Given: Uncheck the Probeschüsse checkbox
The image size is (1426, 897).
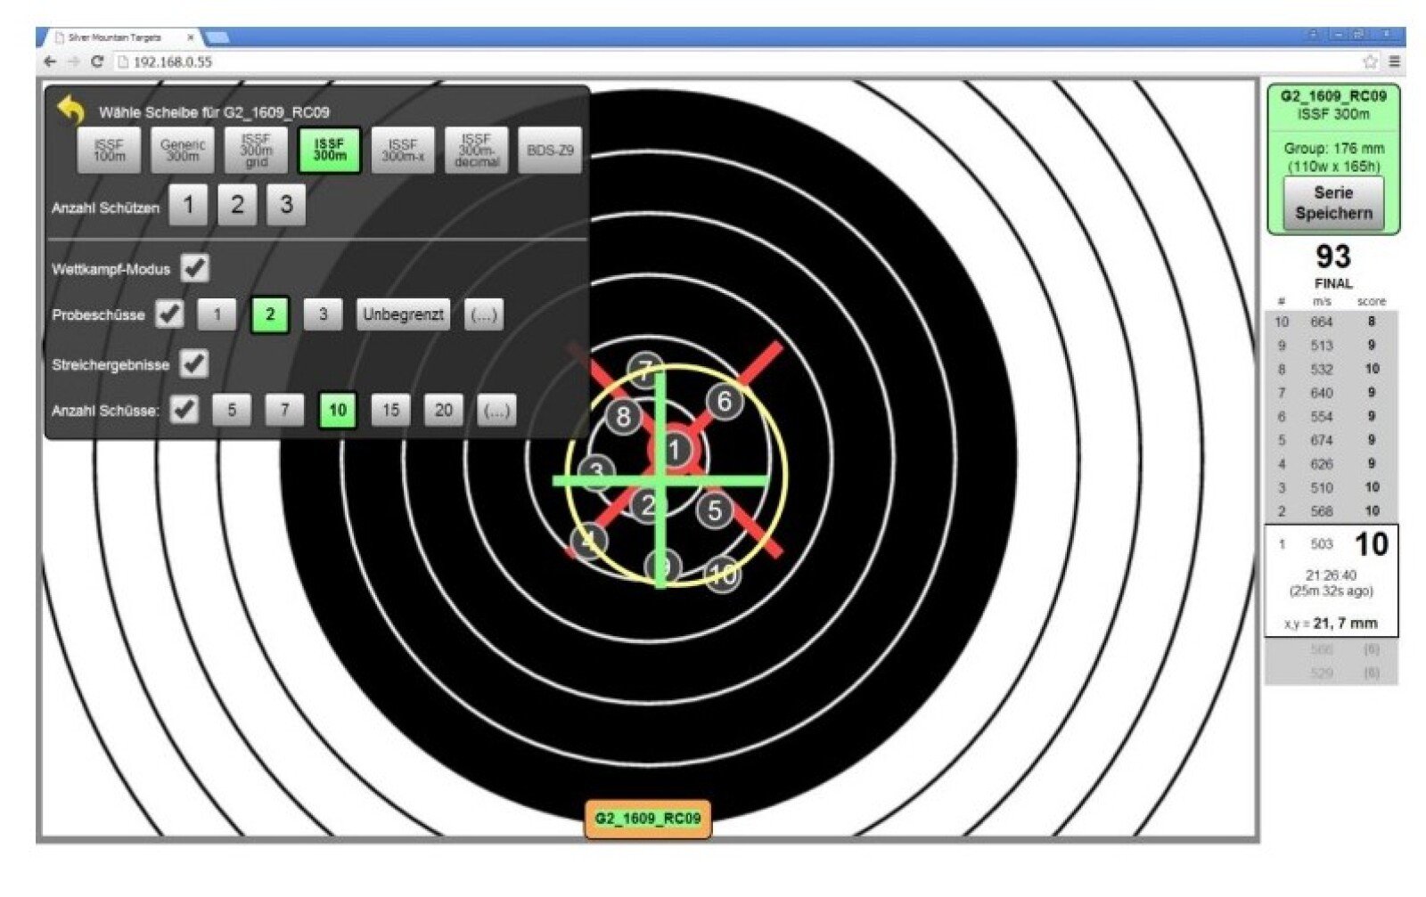Looking at the screenshot, I should (169, 314).
